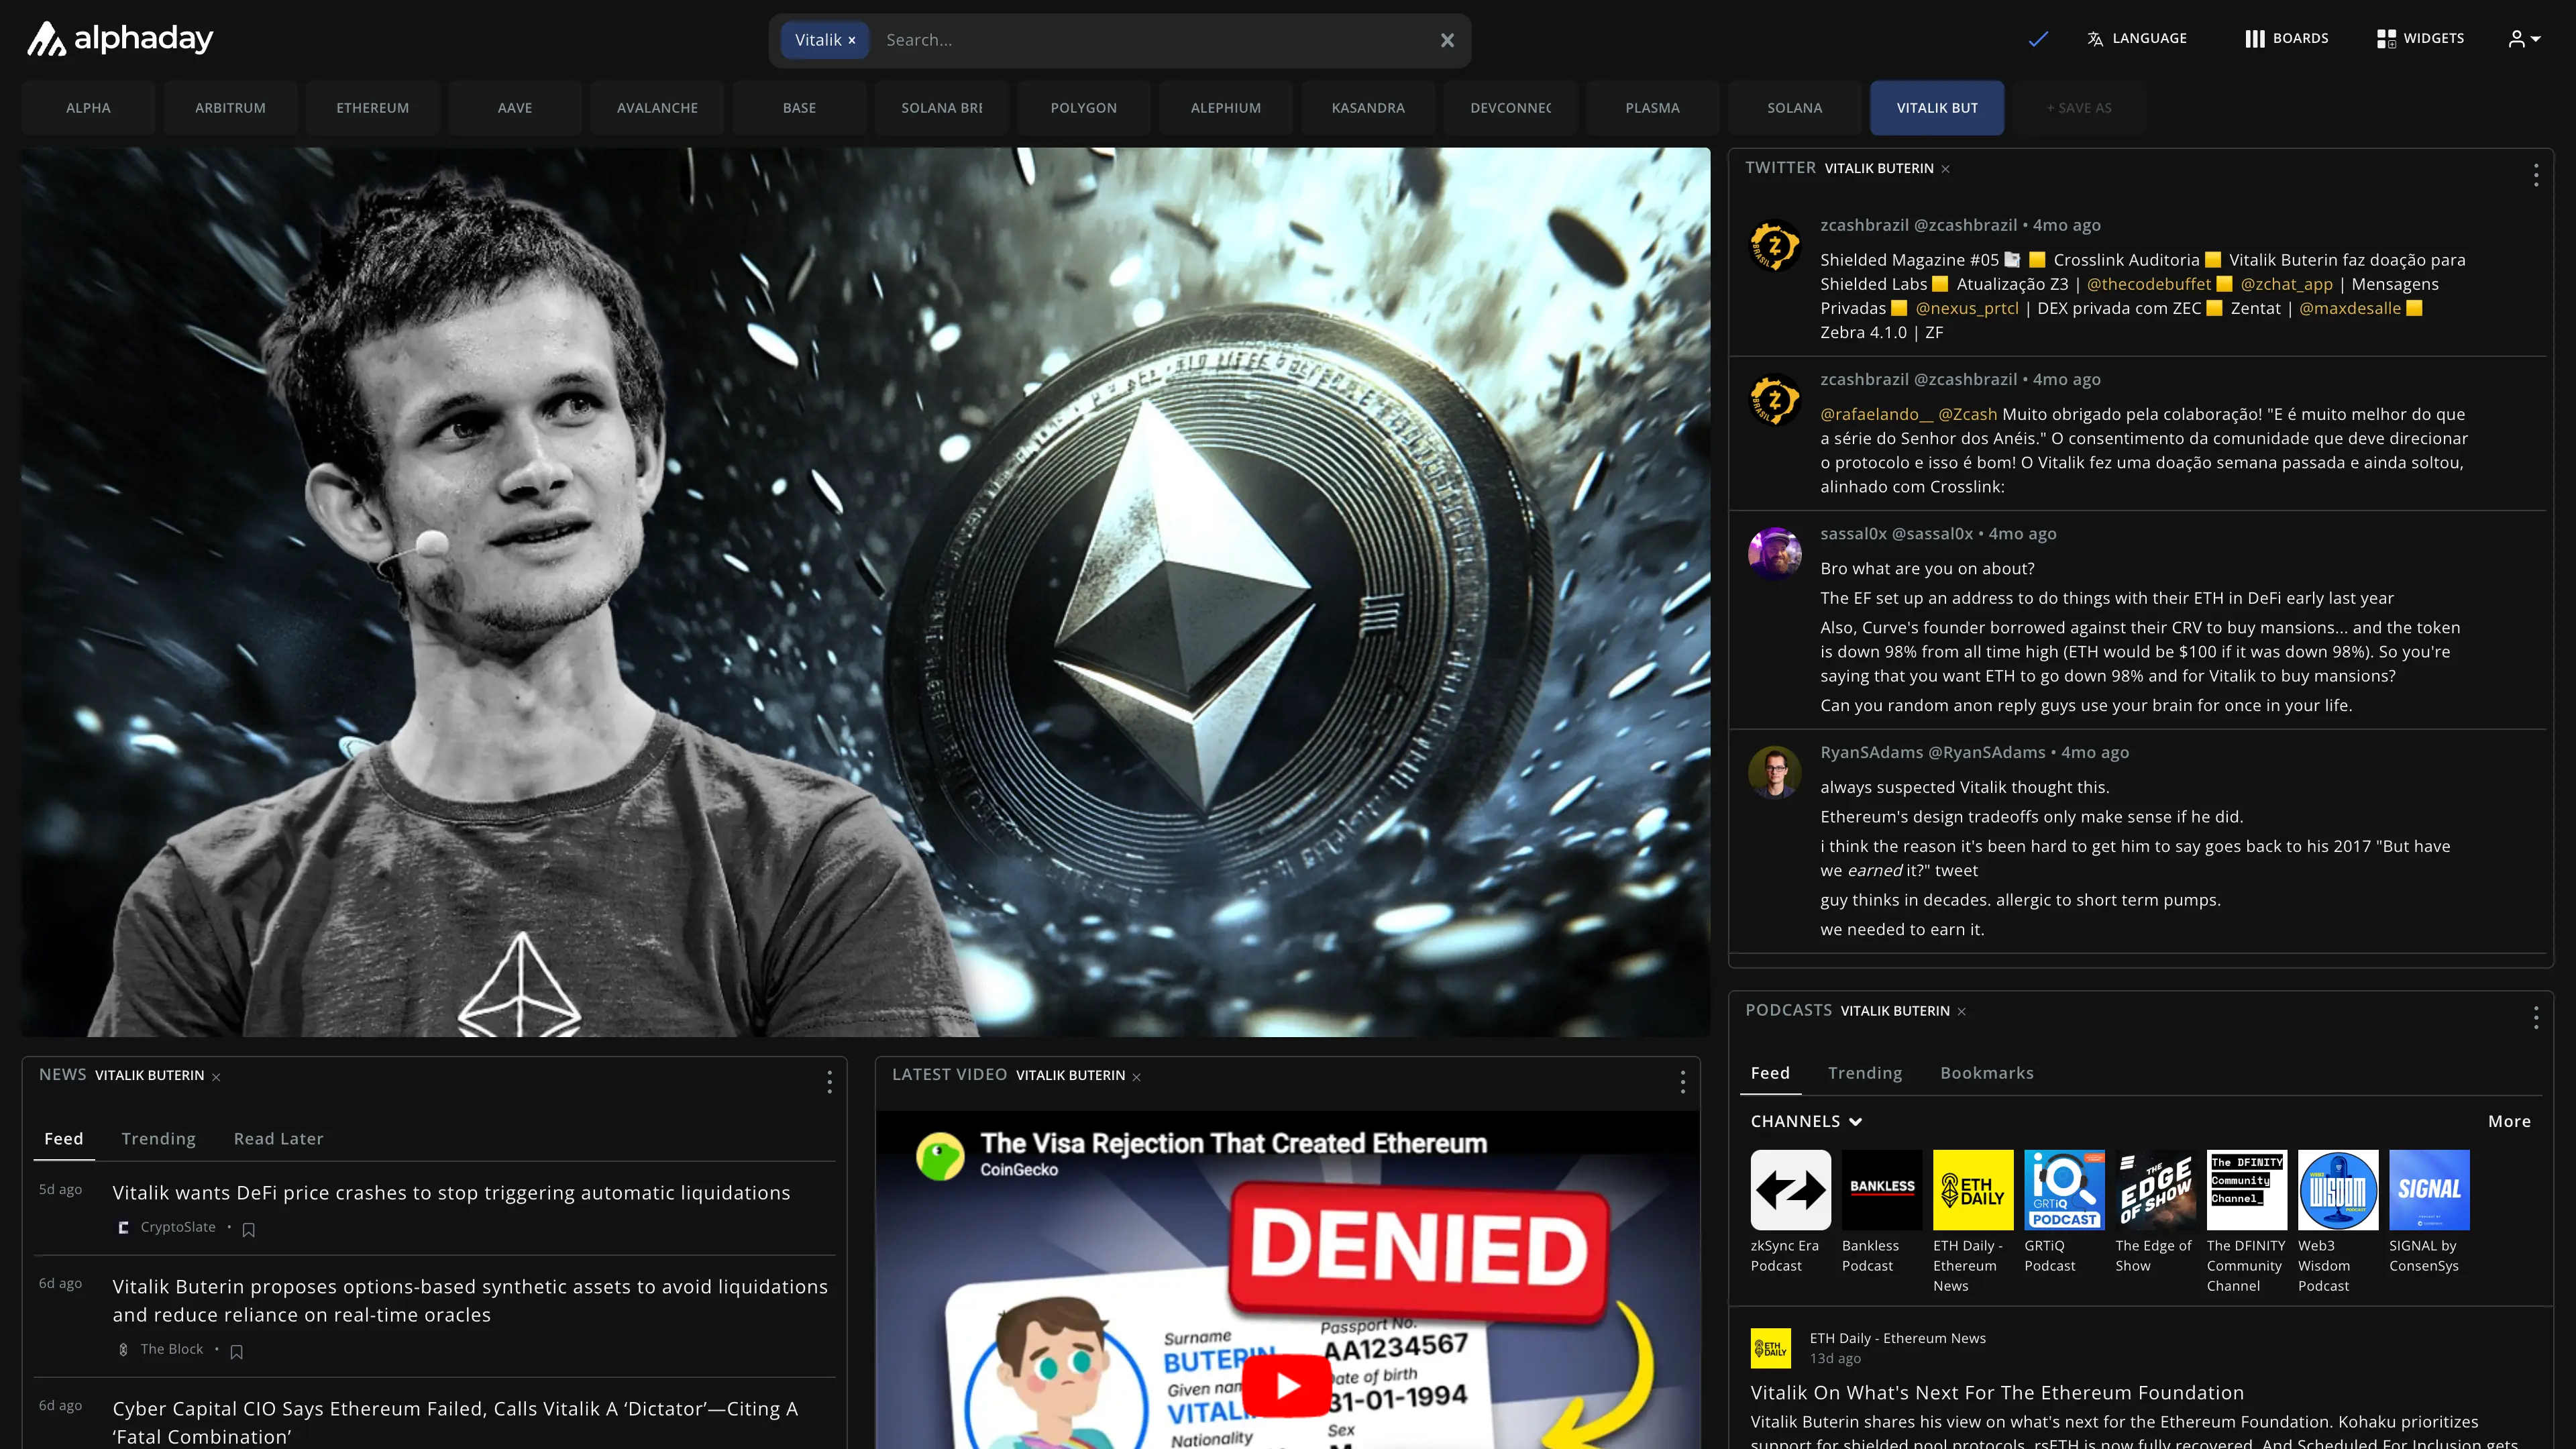The image size is (2576, 1449).
Task: Play the Visa Rejection YouTube video
Action: [1287, 1385]
